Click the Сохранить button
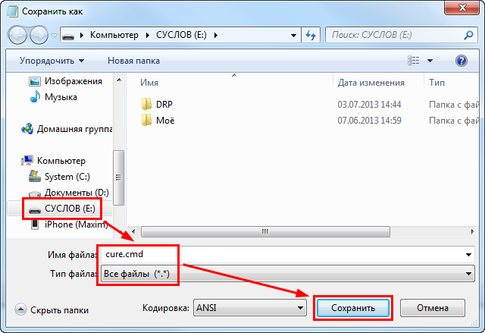The width and height of the screenshot is (485, 333). click(353, 308)
